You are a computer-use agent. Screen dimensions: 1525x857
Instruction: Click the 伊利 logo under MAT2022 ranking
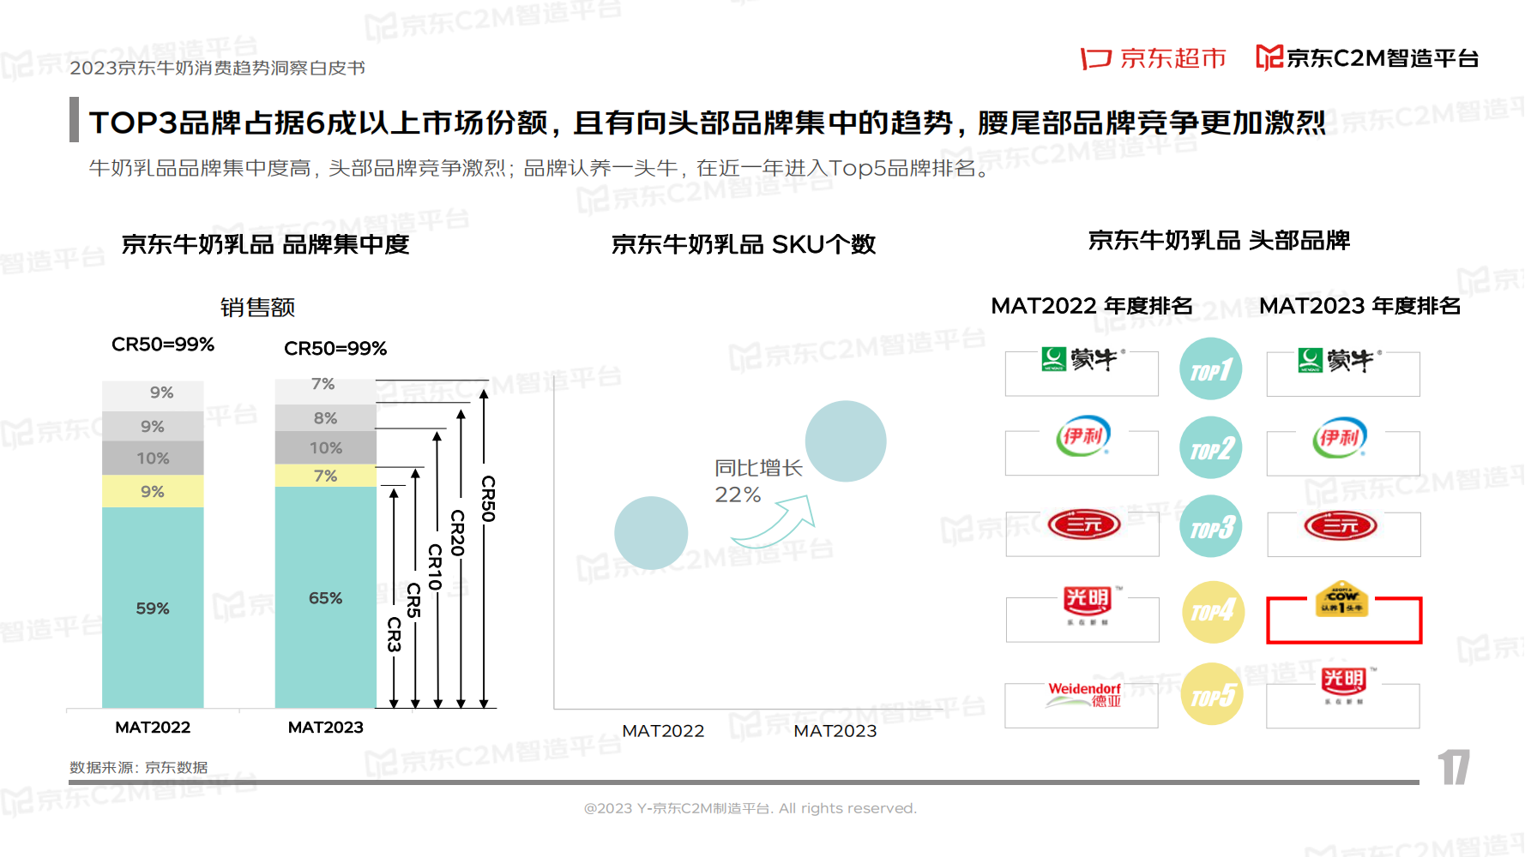[x=1083, y=436]
